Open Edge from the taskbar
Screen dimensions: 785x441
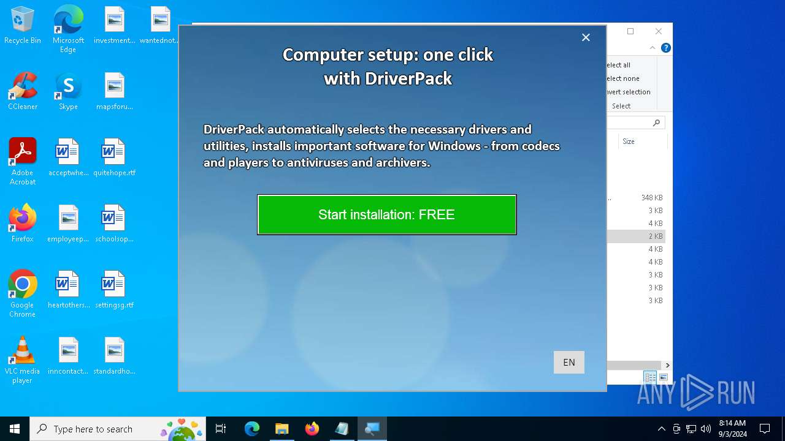[252, 429]
